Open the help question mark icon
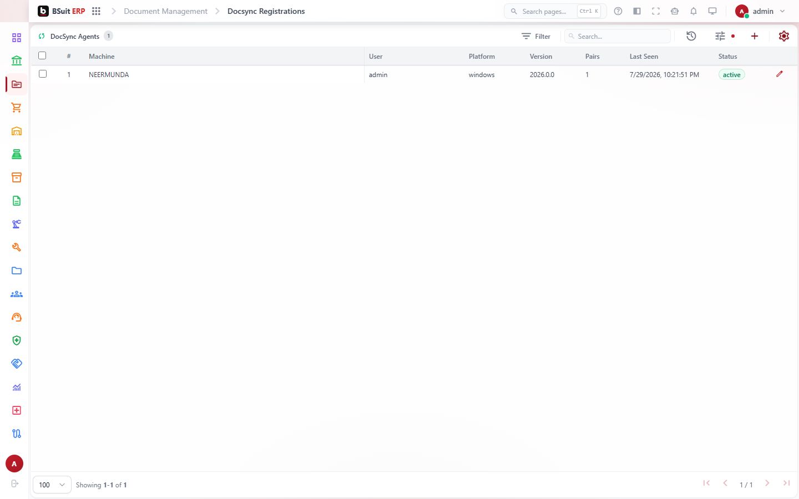The width and height of the screenshot is (799, 499). tap(618, 11)
